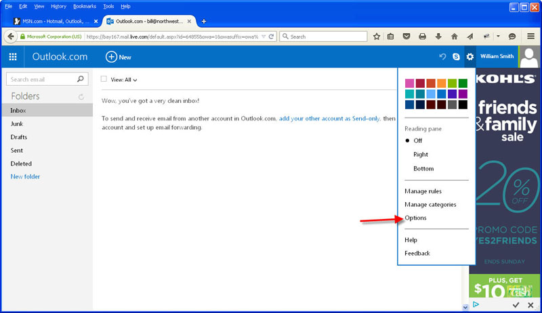Click the search magnifier in email search
The height and width of the screenshot is (313, 542).
(x=81, y=79)
